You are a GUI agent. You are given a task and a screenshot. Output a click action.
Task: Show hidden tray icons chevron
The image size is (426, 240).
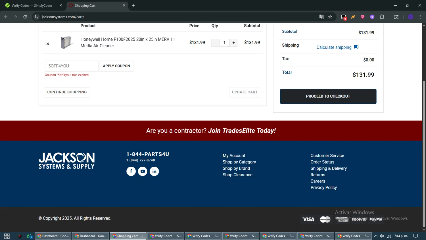[376, 236]
